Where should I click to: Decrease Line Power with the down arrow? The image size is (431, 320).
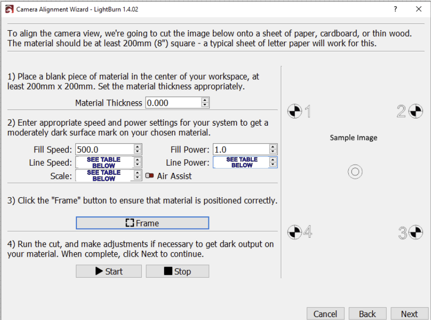[273, 165]
